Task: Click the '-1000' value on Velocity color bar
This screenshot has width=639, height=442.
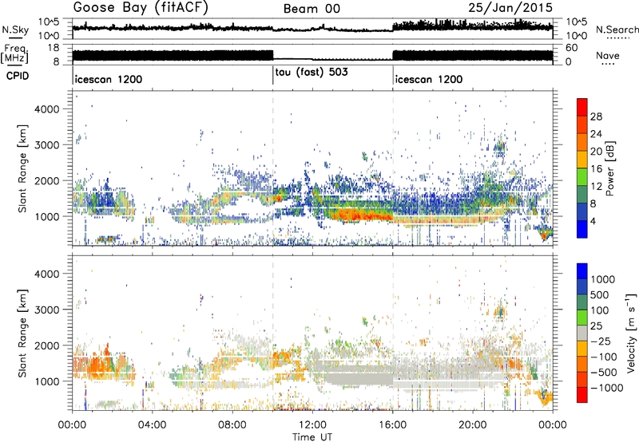Action: [x=607, y=388]
